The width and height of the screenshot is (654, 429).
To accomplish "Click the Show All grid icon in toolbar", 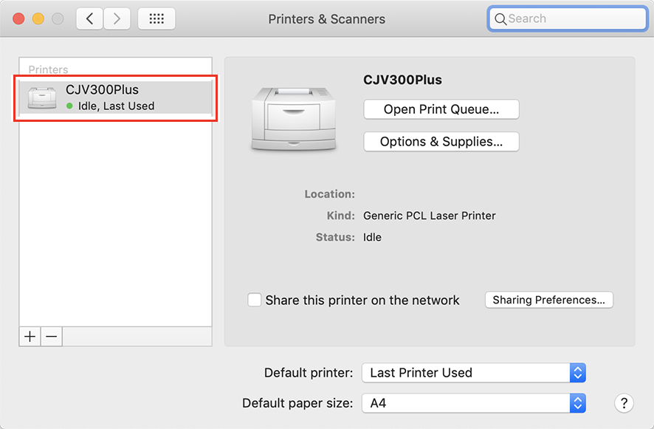I will (x=156, y=18).
